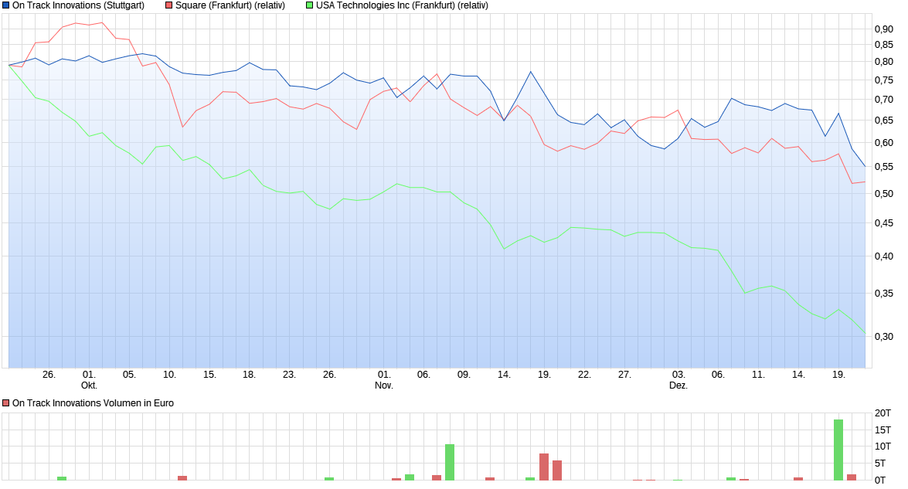Screen dimensions: 908x489
Task: Click the 0,90 price axis value
Action: coord(884,29)
